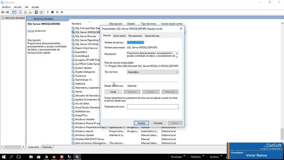Sort by the Iniciar sesión como column header
284x160 pixels.
172,24
